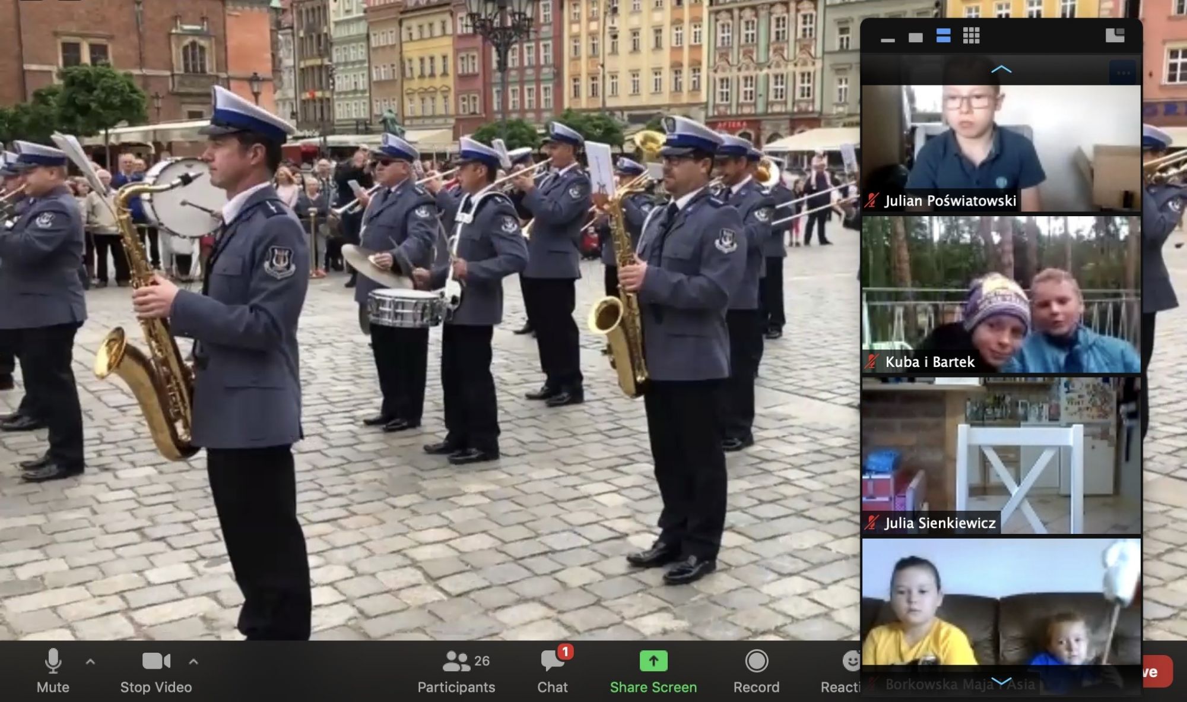
Task: Click the participant count number 26
Action: 482,660
